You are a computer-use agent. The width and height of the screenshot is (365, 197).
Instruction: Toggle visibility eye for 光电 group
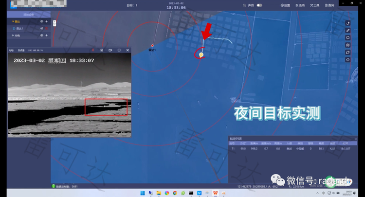(41, 36)
